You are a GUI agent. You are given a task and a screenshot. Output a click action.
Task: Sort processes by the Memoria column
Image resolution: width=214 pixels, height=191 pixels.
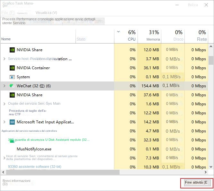153,39
